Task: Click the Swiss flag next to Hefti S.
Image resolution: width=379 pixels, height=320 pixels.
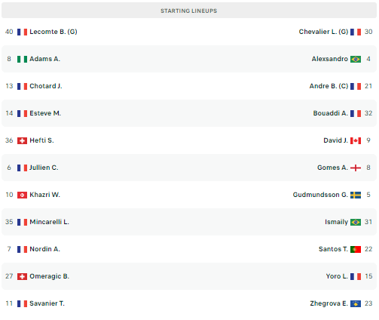Action: [22, 140]
